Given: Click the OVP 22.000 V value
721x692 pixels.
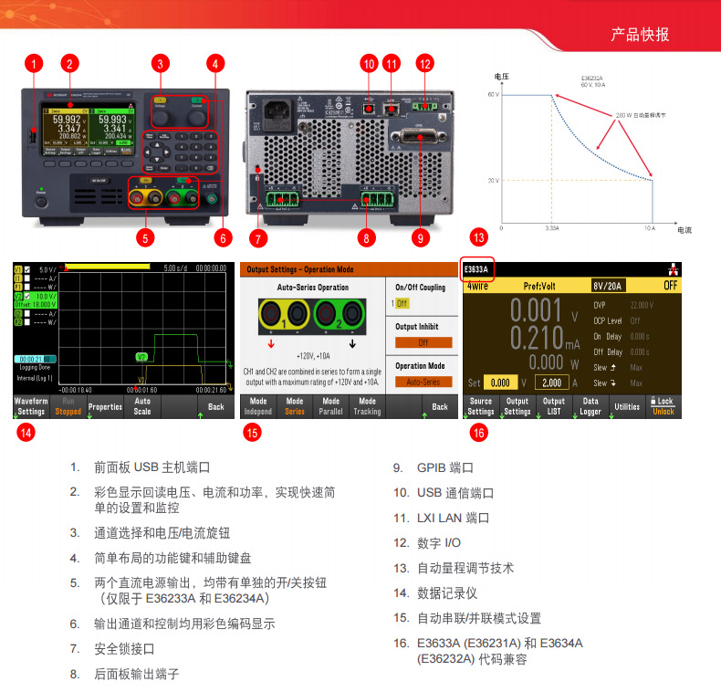Looking at the screenshot, I should (x=642, y=305).
